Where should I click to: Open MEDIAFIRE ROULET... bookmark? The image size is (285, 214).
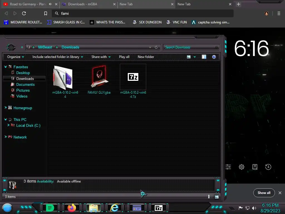point(23,22)
